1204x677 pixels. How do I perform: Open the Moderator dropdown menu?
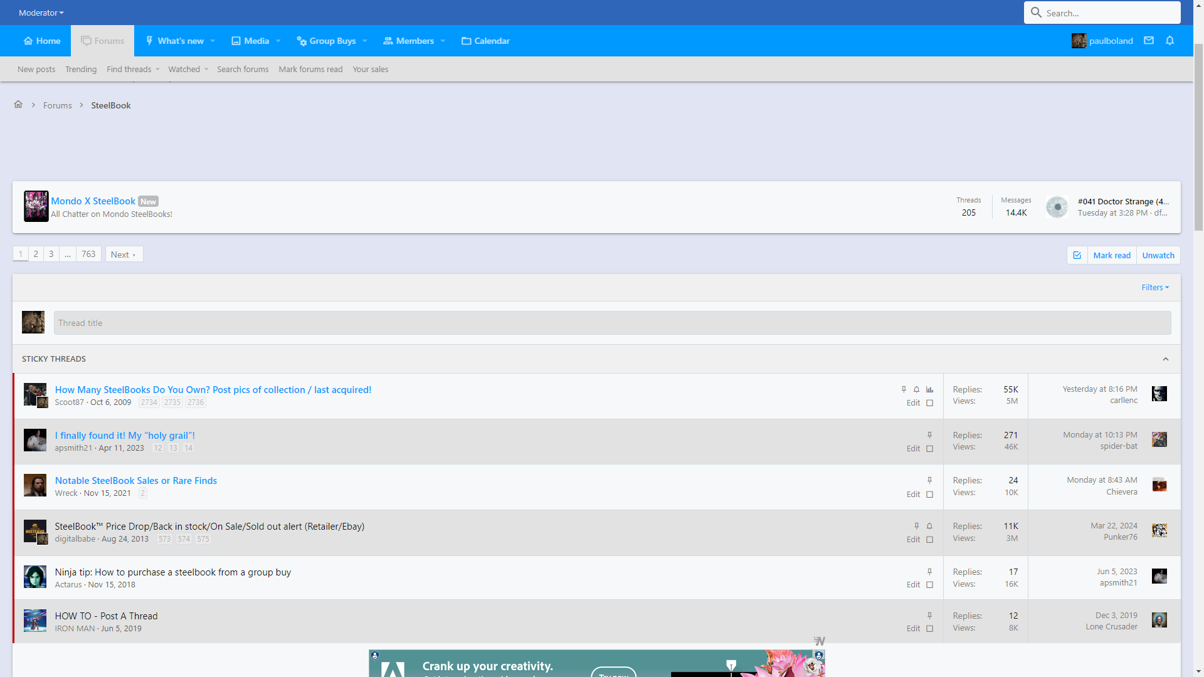tap(41, 13)
